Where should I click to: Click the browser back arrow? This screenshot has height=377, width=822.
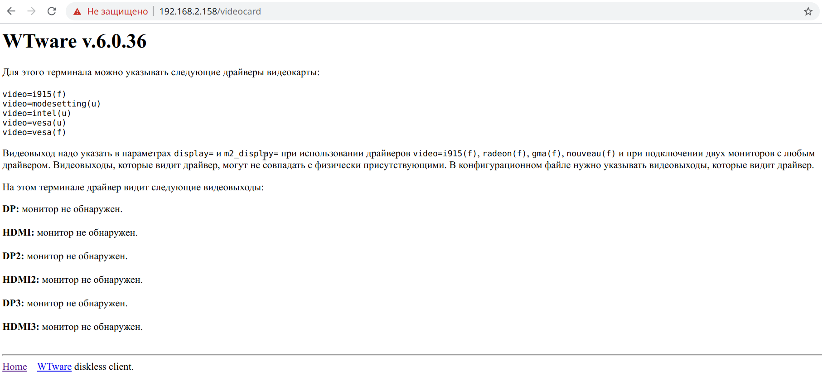pos(11,11)
